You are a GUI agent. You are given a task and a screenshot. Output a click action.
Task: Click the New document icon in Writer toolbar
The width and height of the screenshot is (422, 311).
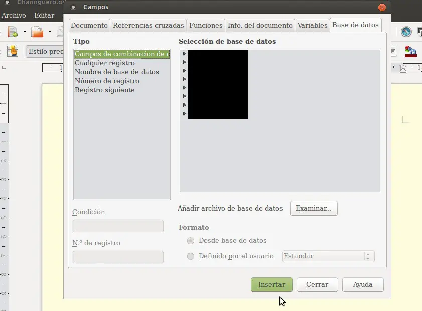[x=13, y=32]
